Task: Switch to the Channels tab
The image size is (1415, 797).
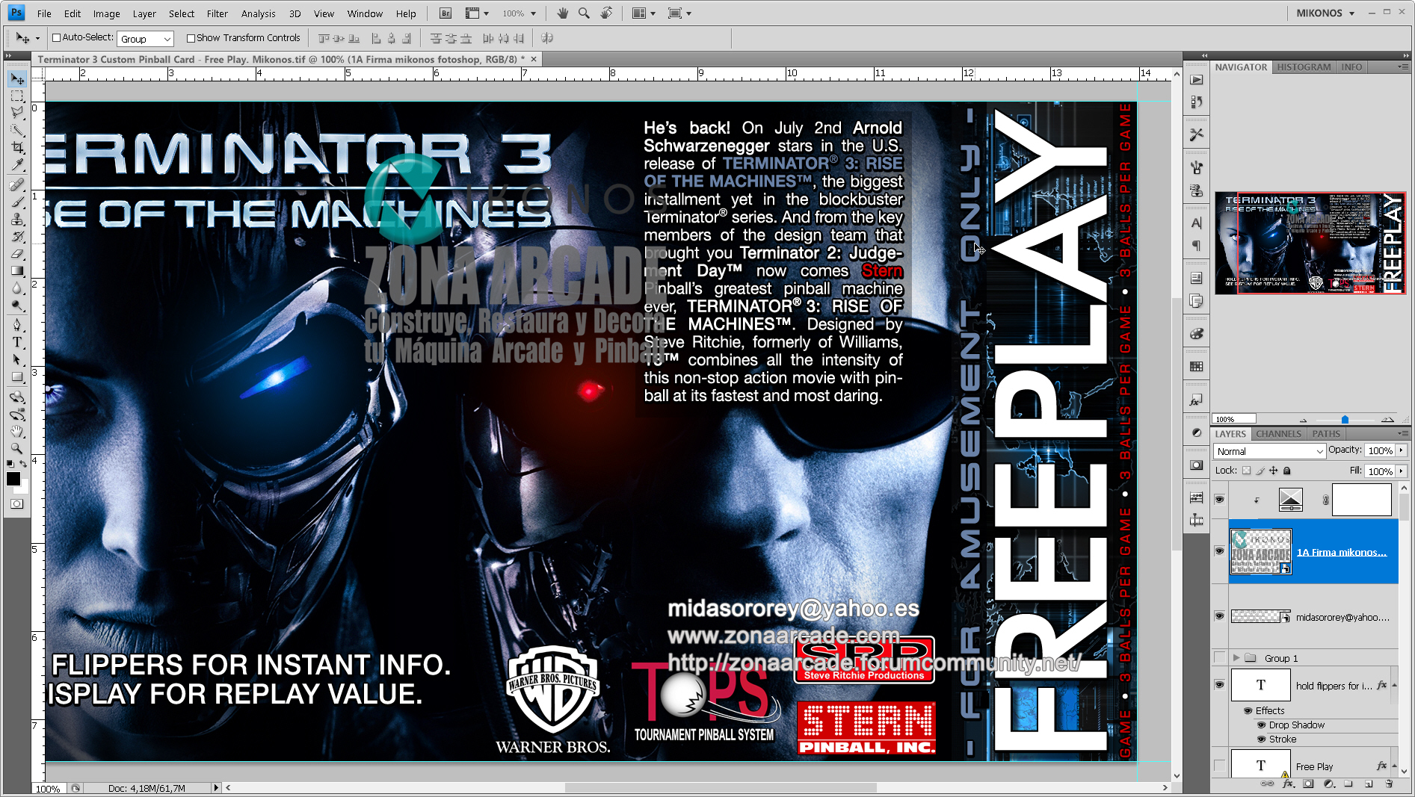Action: [1278, 434]
